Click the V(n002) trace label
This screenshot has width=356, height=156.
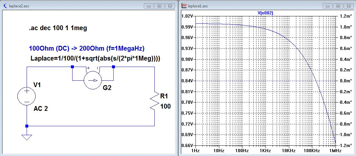coord(265,12)
